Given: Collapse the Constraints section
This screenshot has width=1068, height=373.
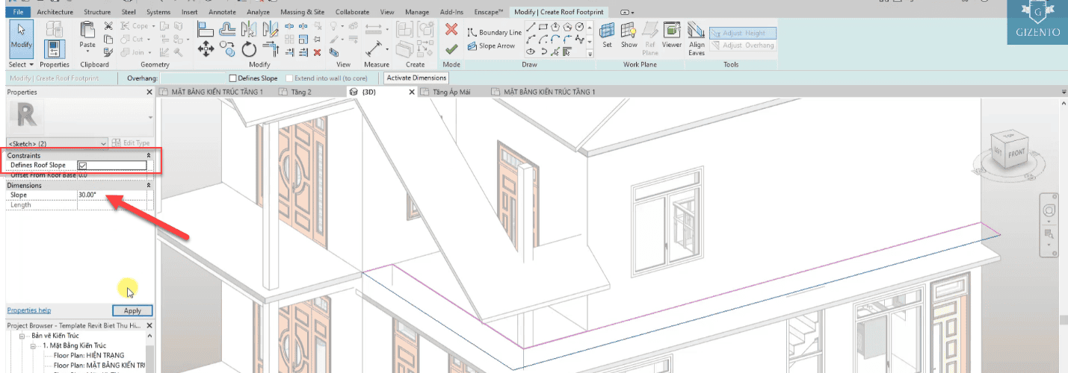Looking at the screenshot, I should [x=148, y=156].
